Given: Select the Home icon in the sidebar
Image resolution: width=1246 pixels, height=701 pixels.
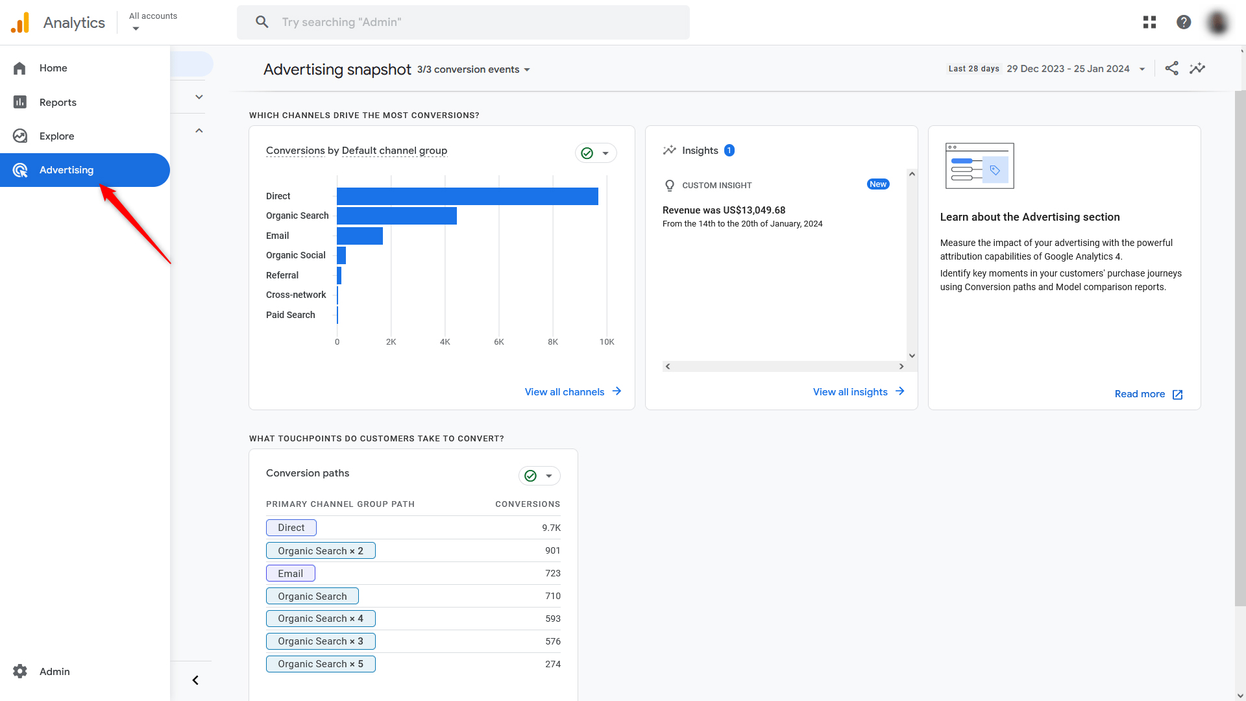Looking at the screenshot, I should tap(19, 68).
